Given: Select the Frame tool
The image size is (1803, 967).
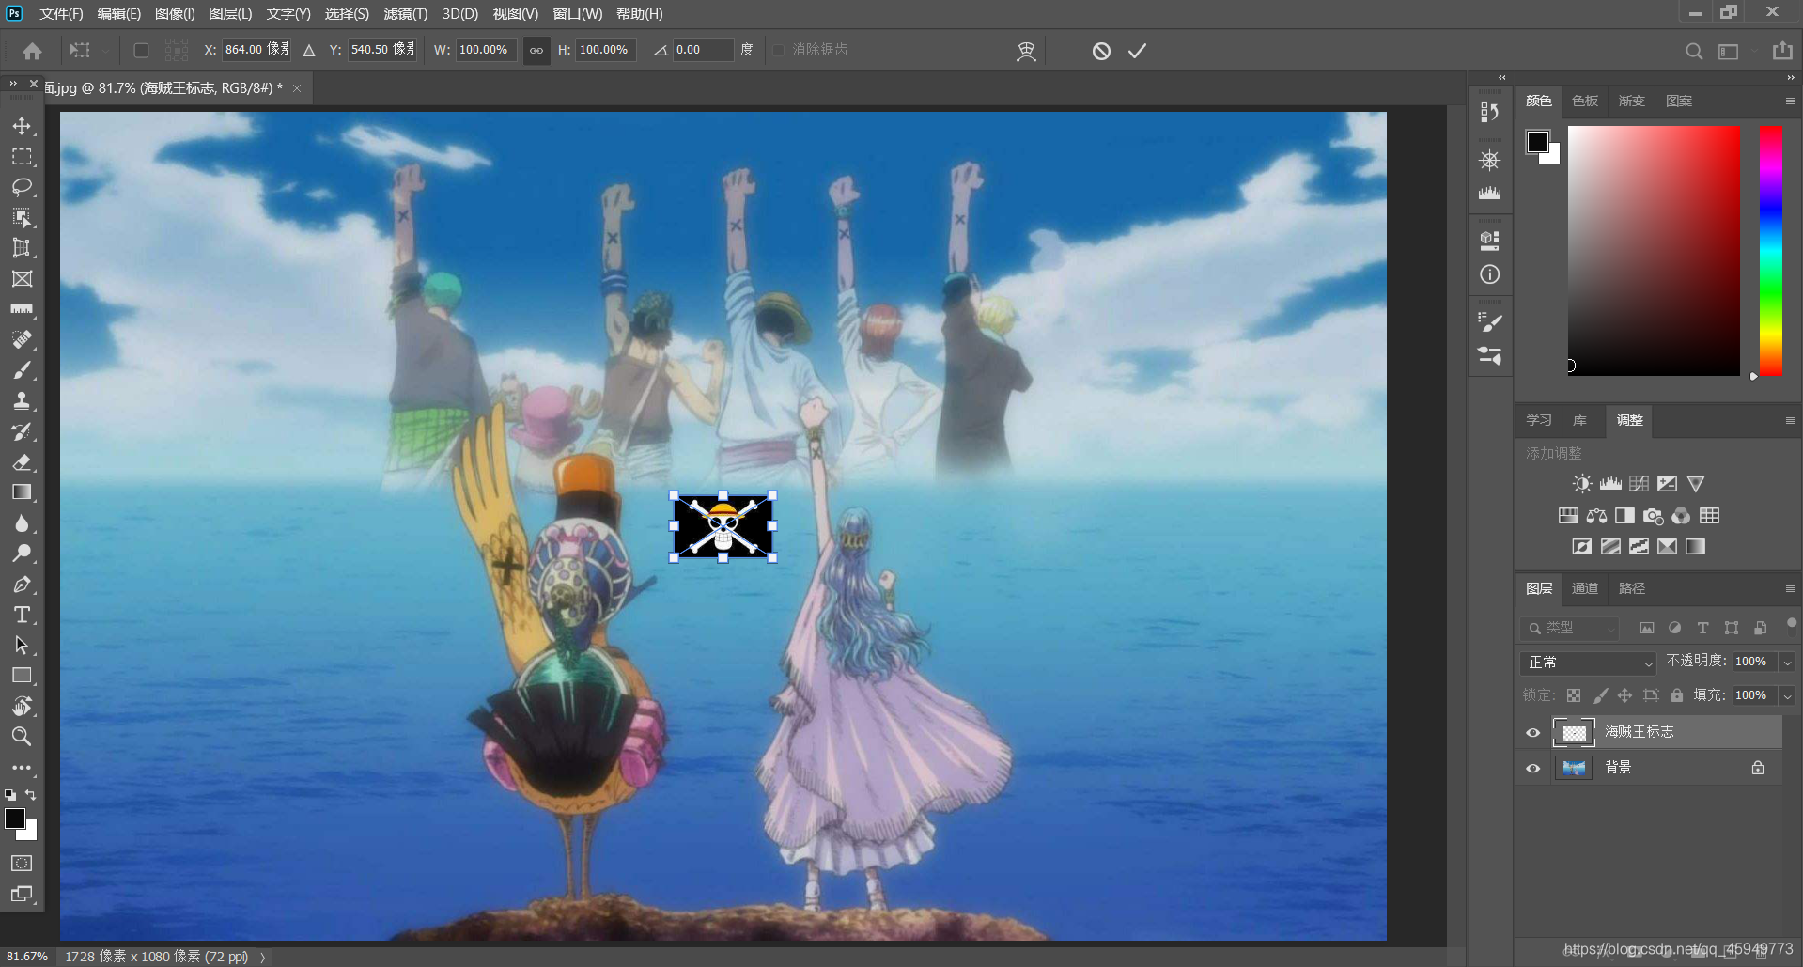Looking at the screenshot, I should (x=22, y=279).
